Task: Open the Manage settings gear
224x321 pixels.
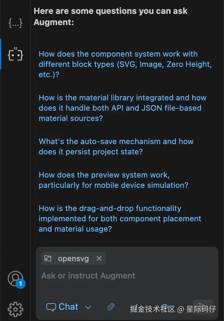Action: (15, 309)
